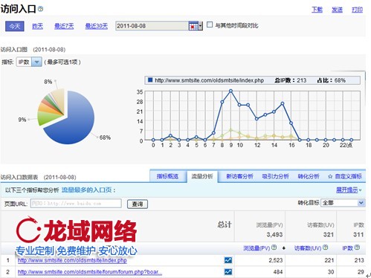The image size is (371, 278).
Task: Click the 页面URL input field
Action: click(x=76, y=204)
